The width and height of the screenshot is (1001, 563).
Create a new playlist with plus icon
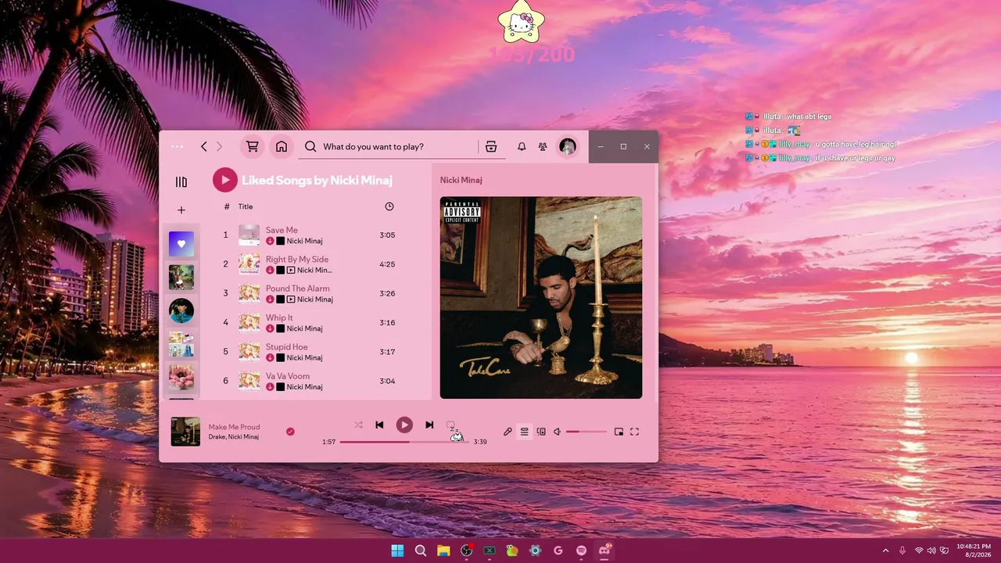click(x=181, y=210)
